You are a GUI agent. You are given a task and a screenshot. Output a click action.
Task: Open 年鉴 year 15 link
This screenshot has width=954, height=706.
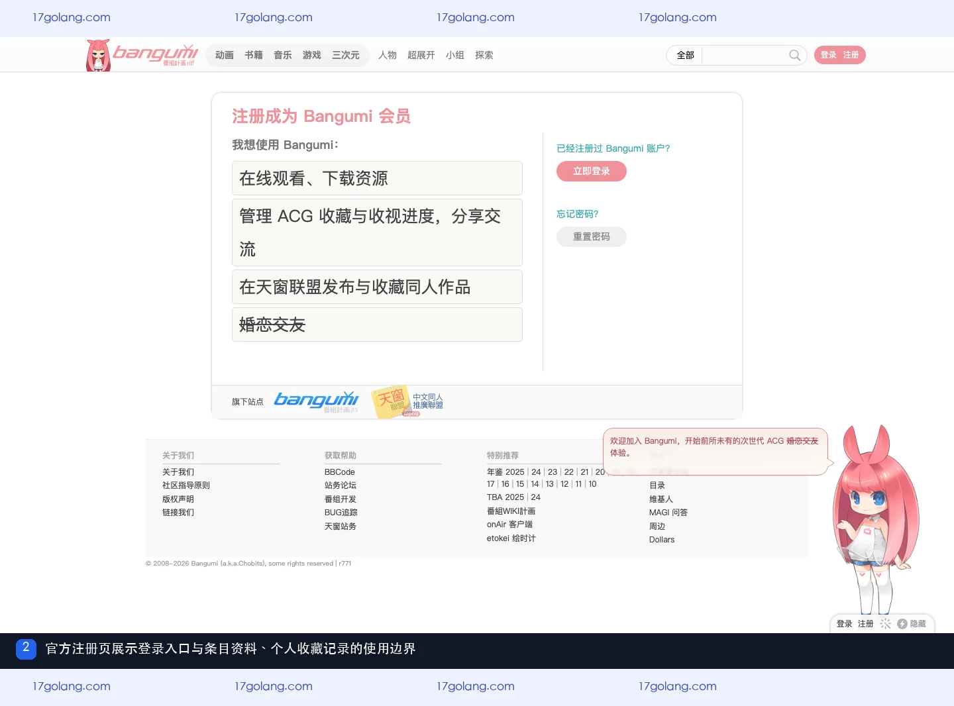pyautogui.click(x=520, y=484)
